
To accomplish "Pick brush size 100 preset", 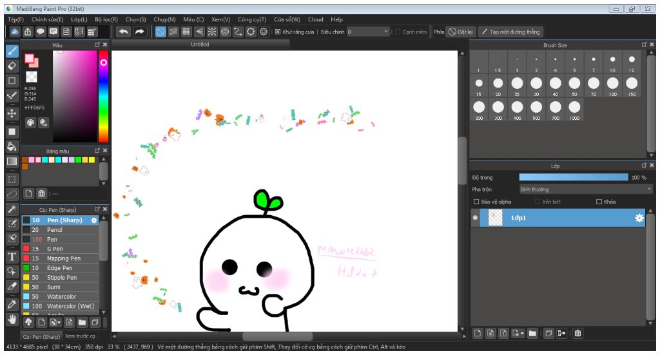I will pos(612,86).
